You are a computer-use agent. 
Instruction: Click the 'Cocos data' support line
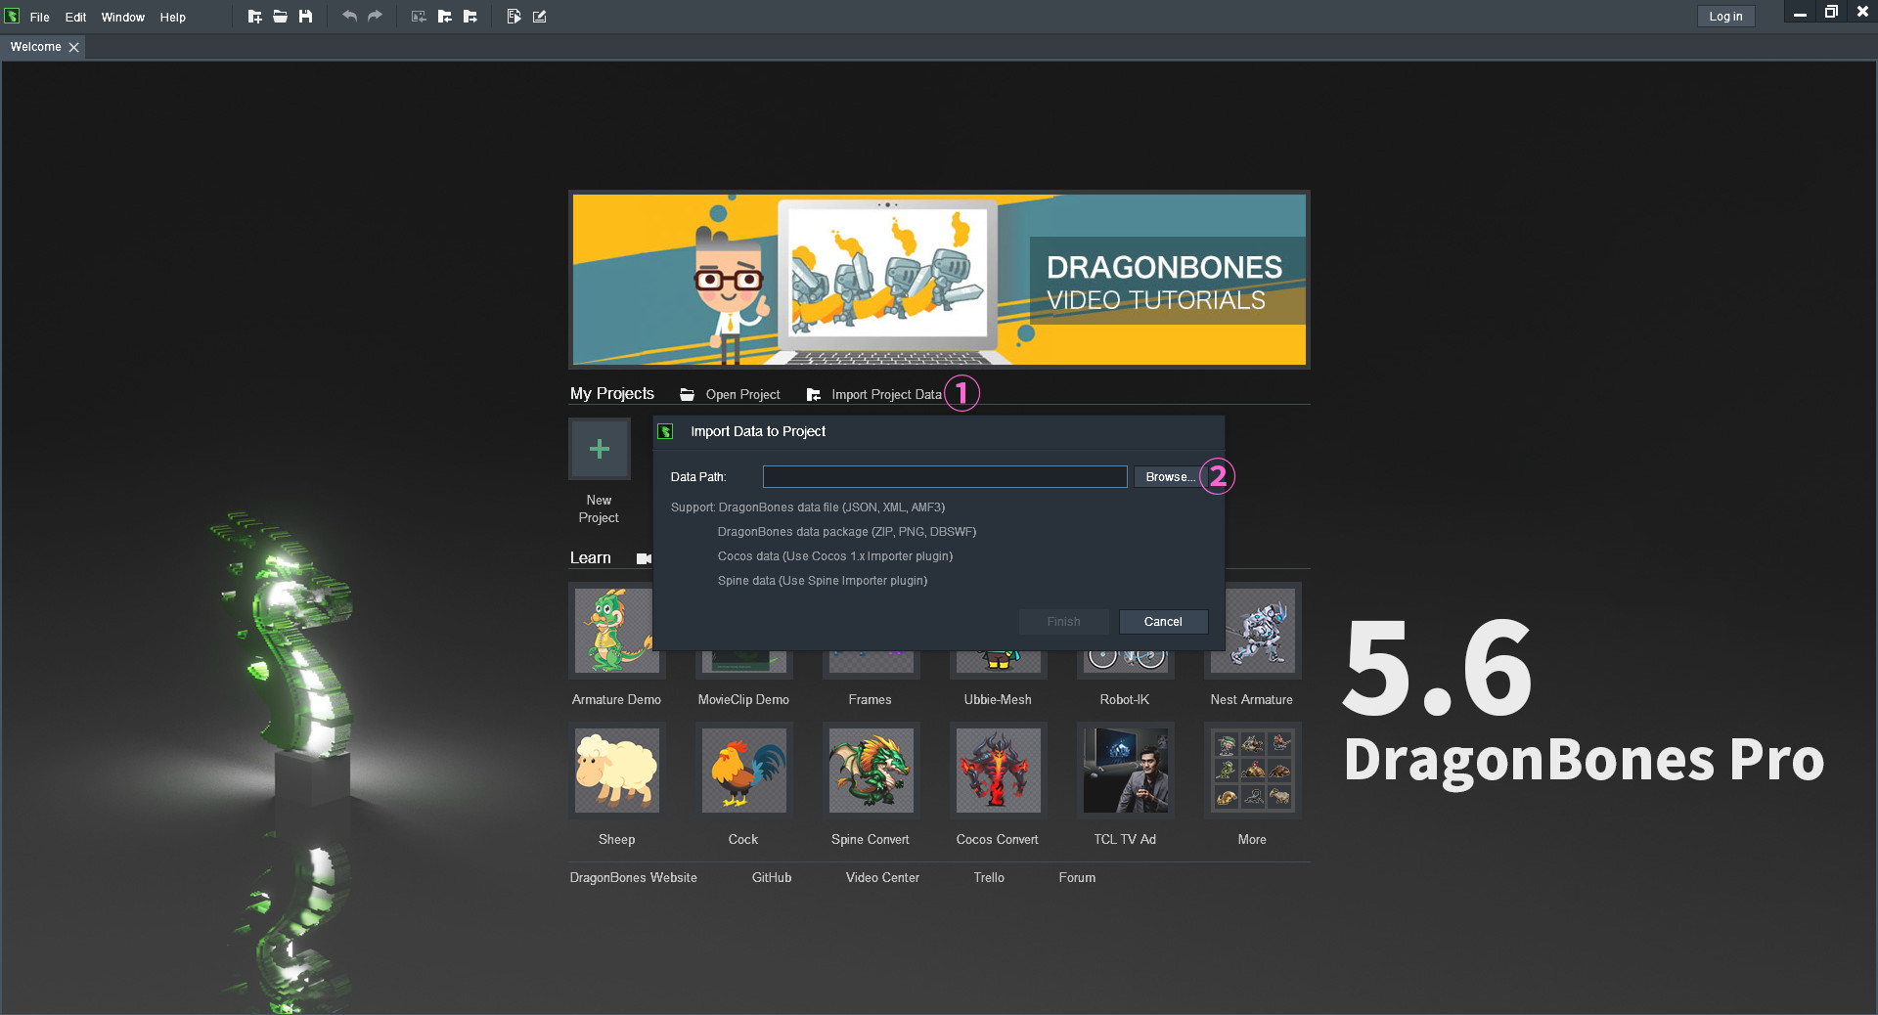click(835, 556)
